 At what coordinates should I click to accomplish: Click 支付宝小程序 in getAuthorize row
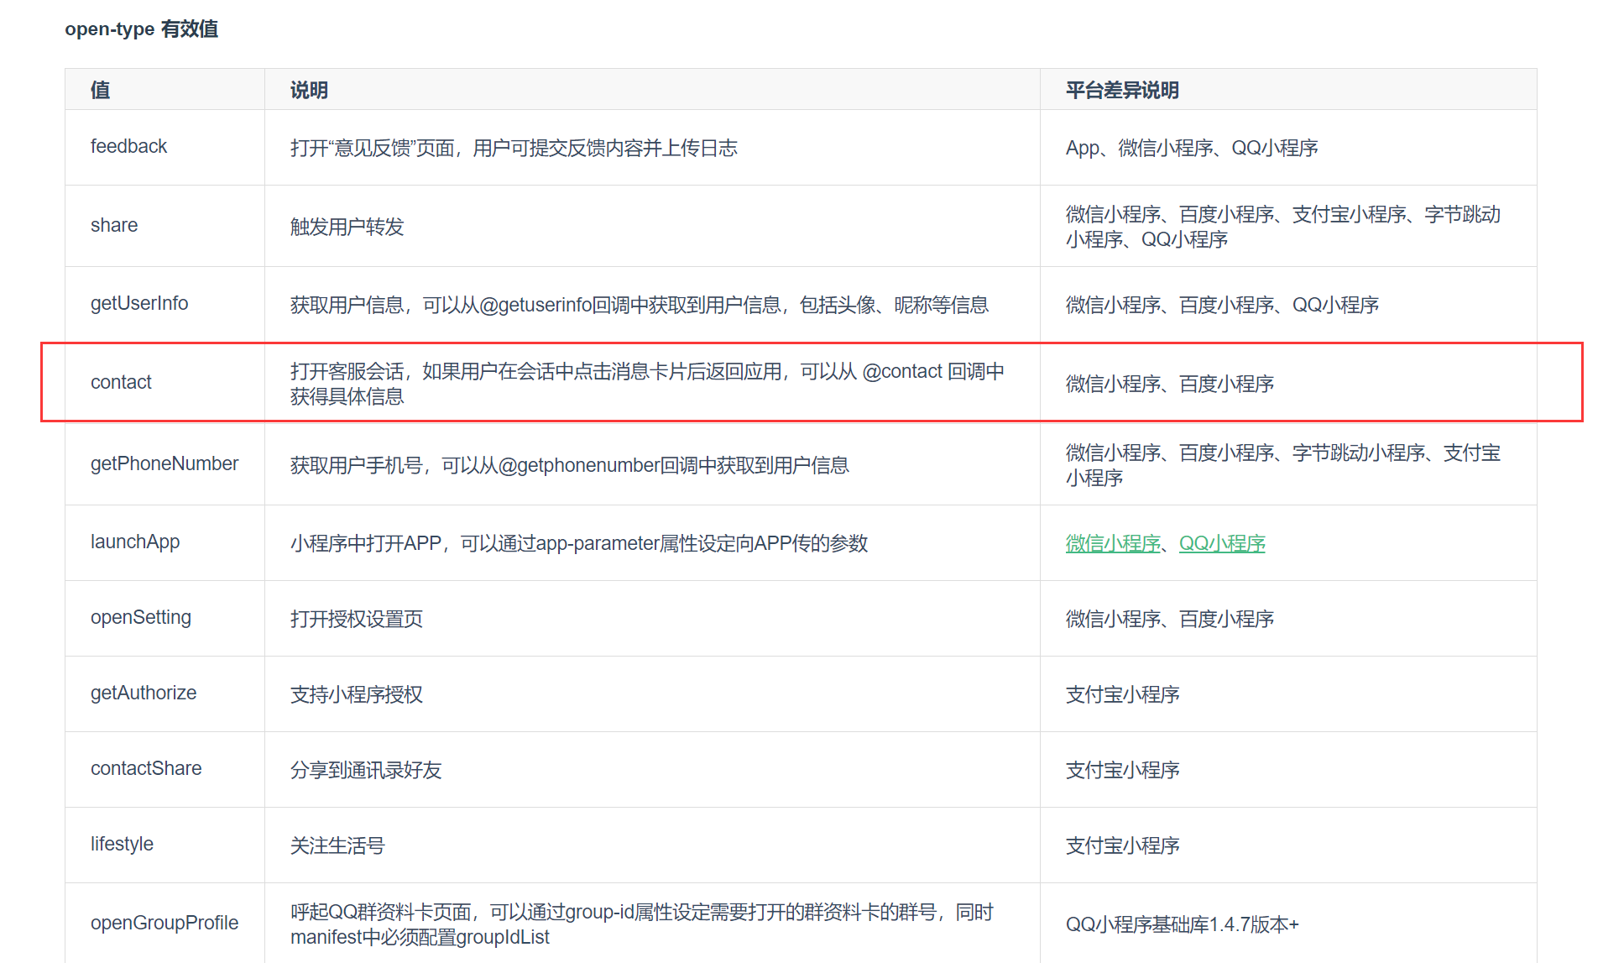[1123, 694]
